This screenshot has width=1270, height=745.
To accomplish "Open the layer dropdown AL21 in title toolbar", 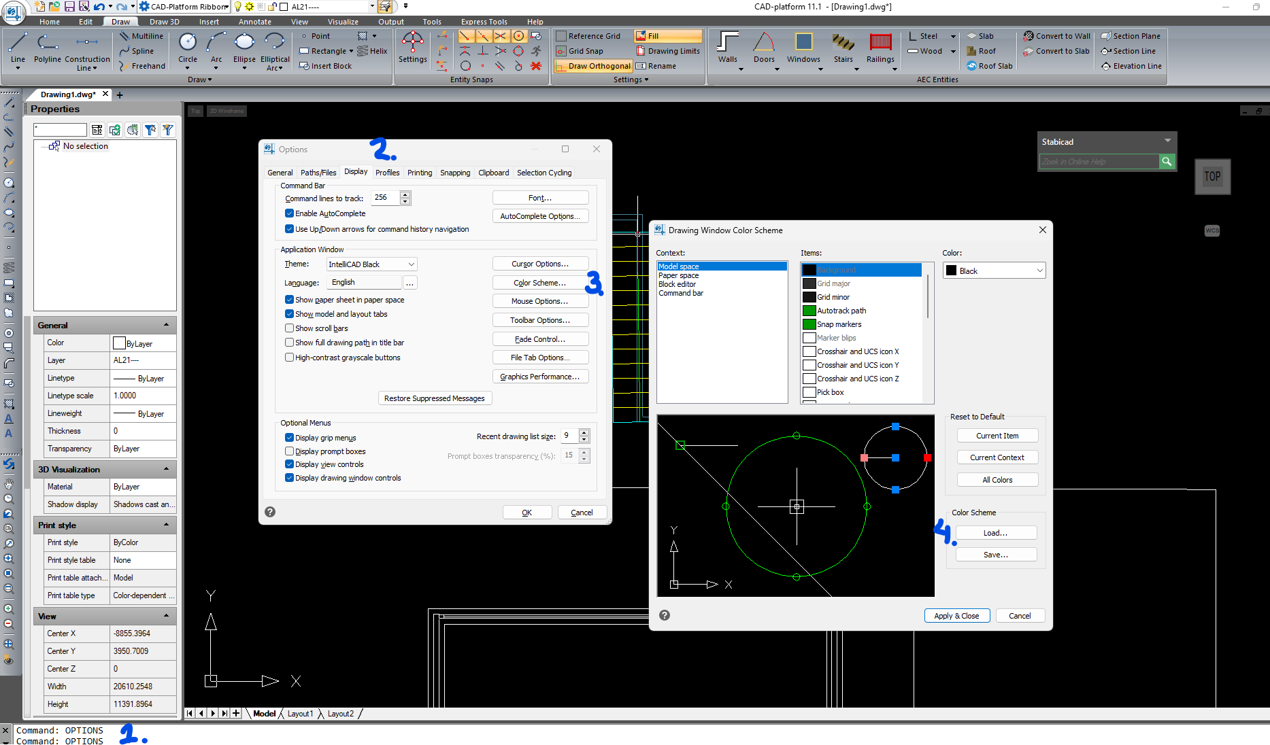I will 371,7.
